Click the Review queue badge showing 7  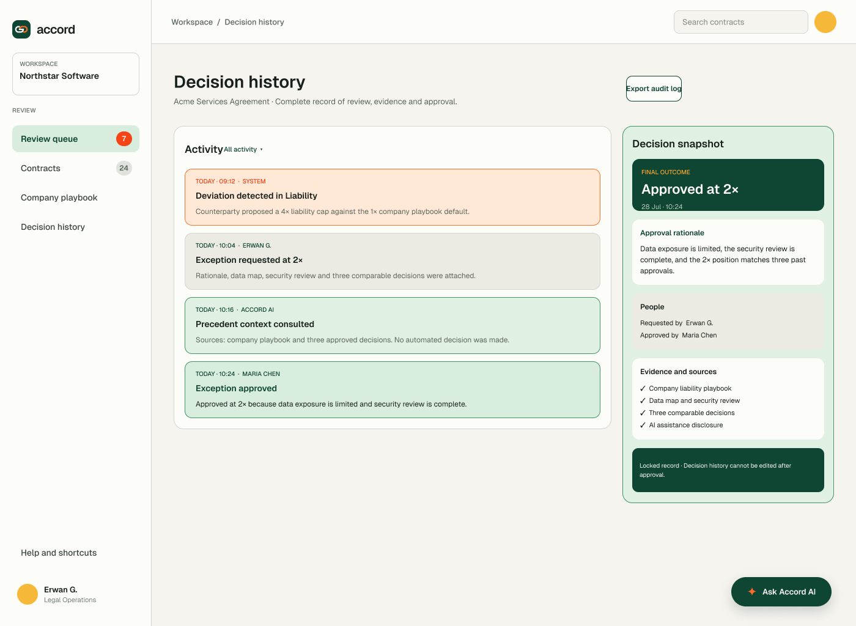coord(124,139)
